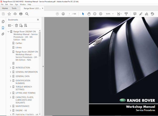Click the upload to cloud icon
The height and width of the screenshot is (116, 158).
(x=15, y=14)
